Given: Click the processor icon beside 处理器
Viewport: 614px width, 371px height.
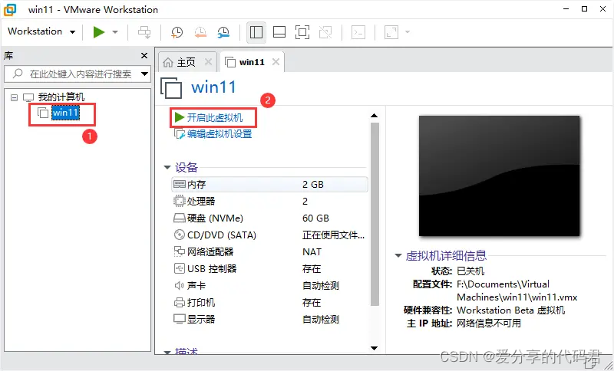Looking at the screenshot, I should coord(179,201).
